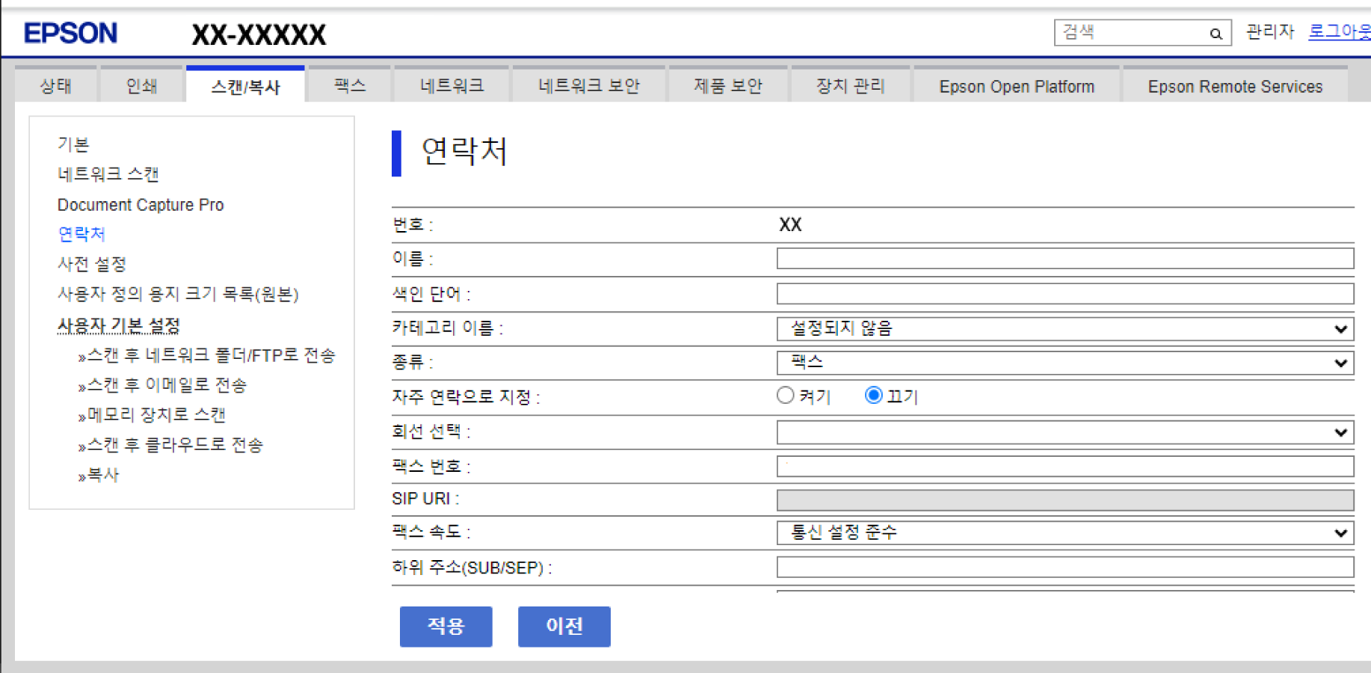
Task: Open 사전 설정 in the sidebar
Action: pyautogui.click(x=92, y=264)
